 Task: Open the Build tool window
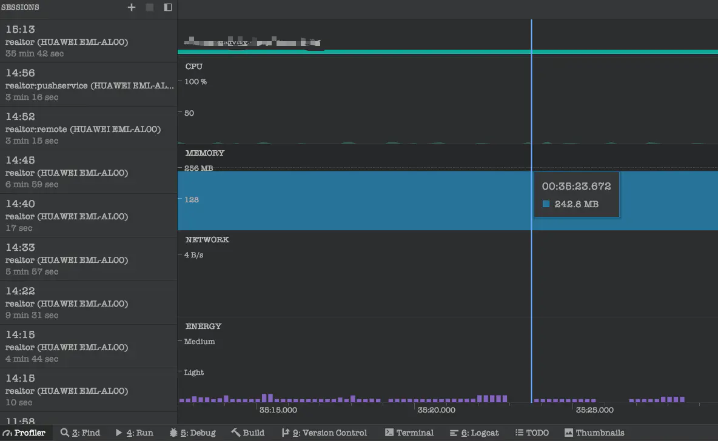point(248,433)
